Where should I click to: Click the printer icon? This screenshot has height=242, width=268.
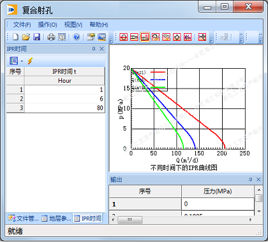pos(51,37)
